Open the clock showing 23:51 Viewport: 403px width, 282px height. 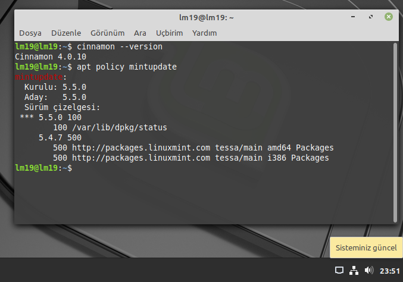coord(390,271)
